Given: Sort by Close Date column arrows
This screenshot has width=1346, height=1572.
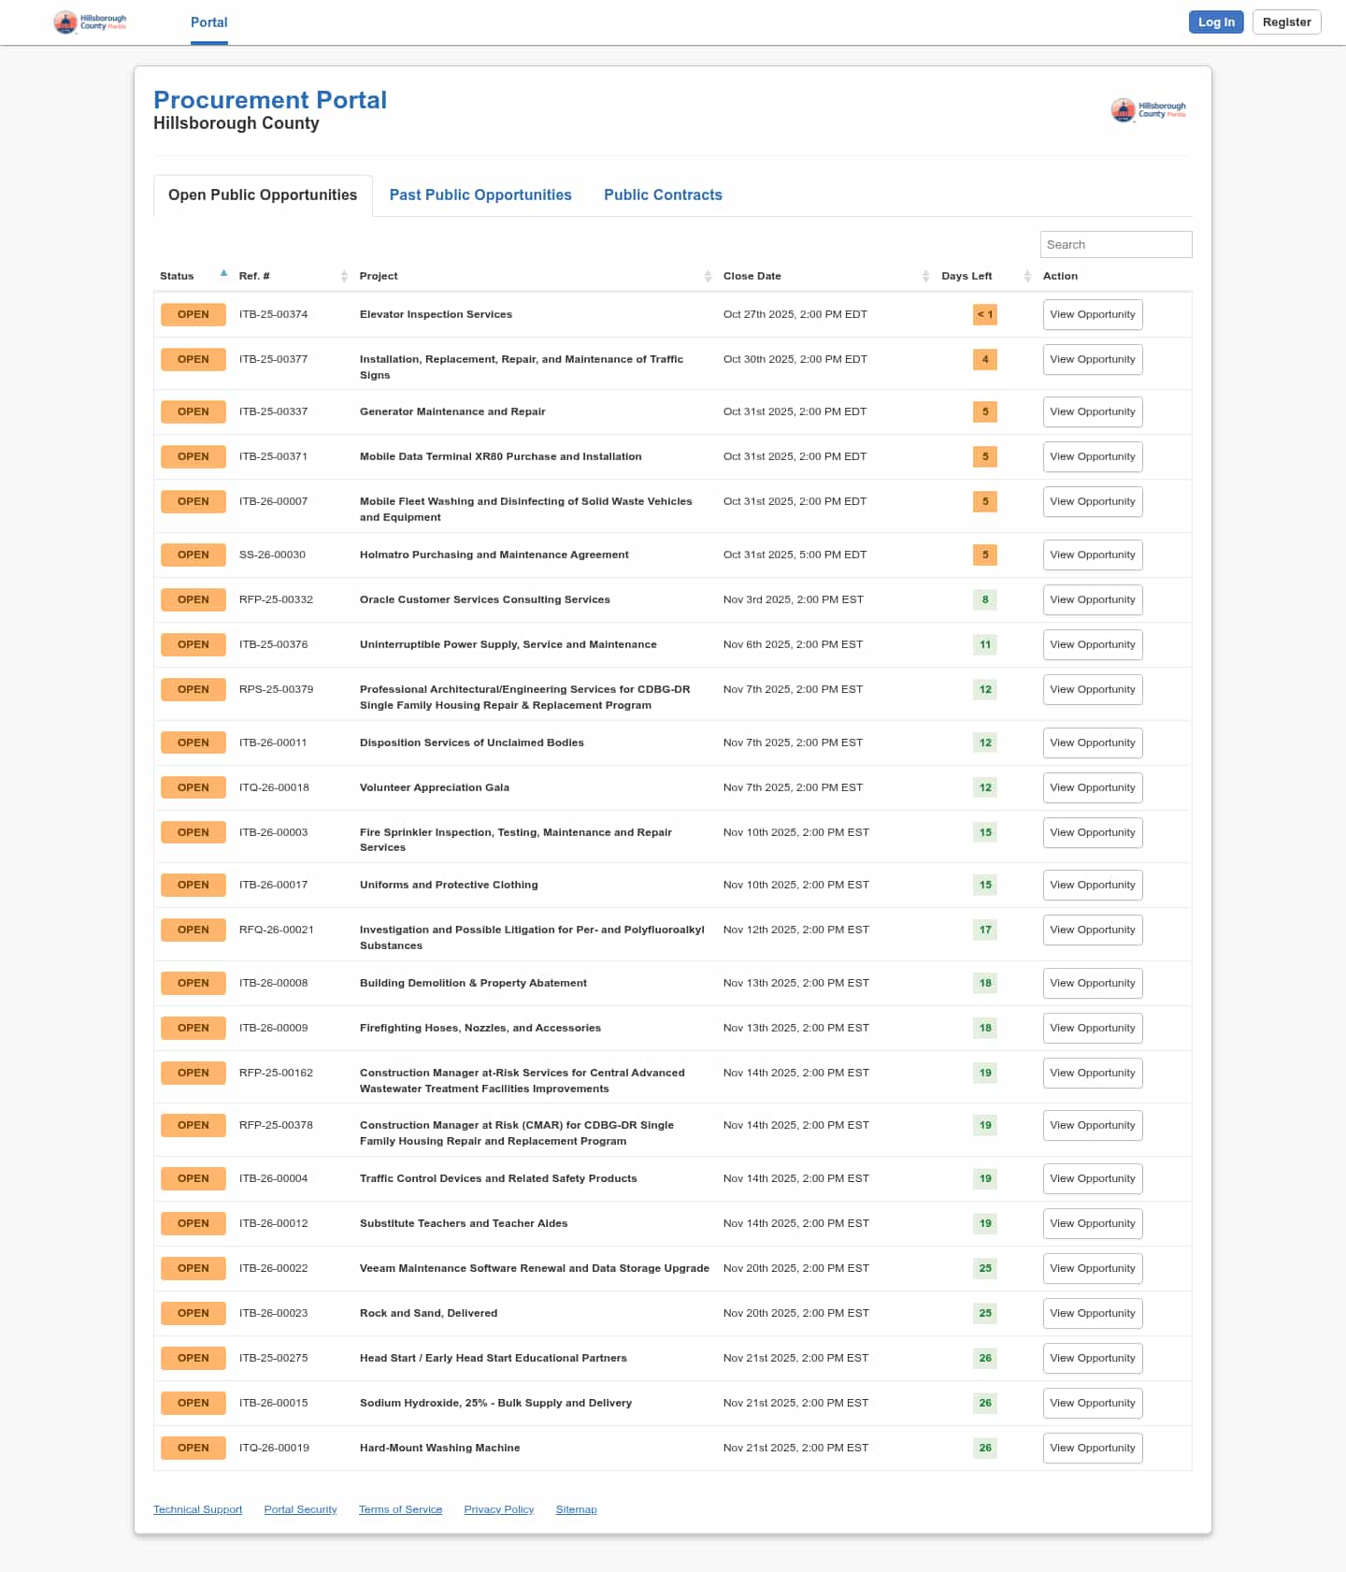Looking at the screenshot, I should tap(925, 276).
